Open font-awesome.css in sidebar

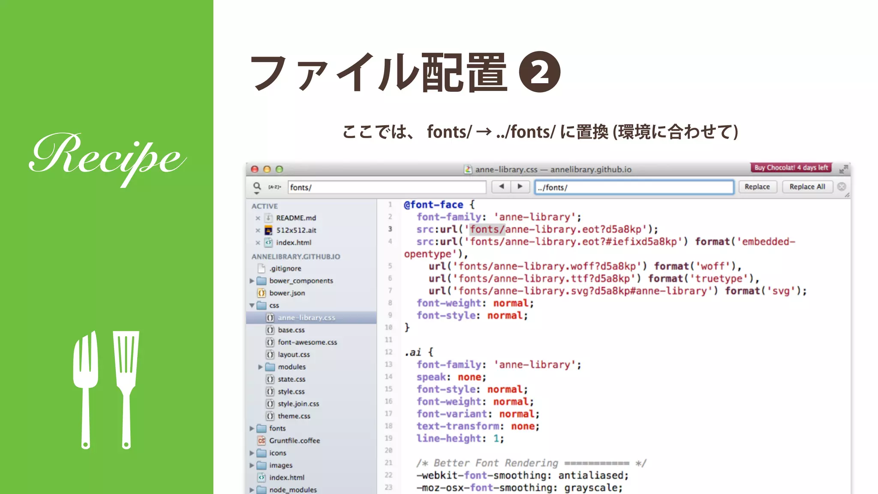[x=307, y=342]
